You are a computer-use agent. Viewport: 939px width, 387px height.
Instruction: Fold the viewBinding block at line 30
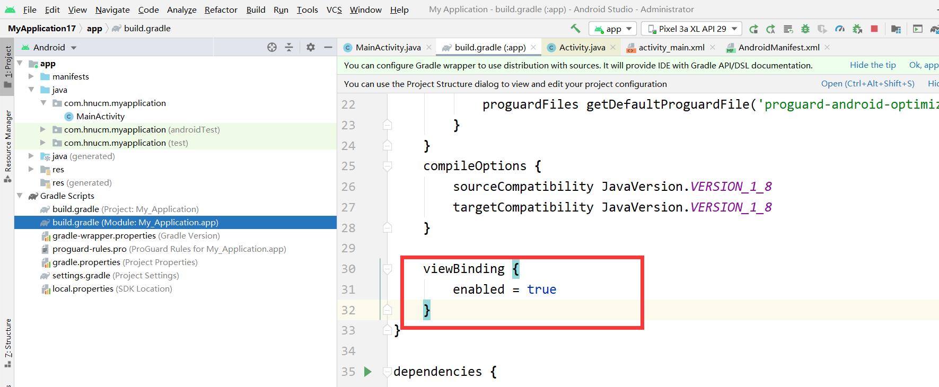pos(388,269)
